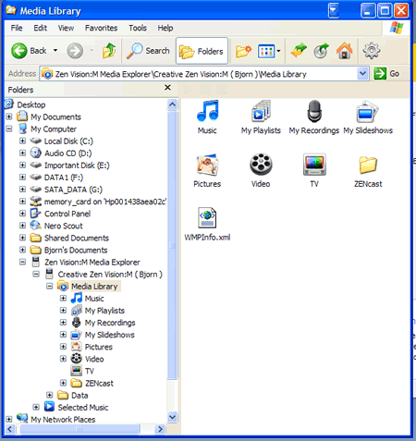This screenshot has height=441, width=416.
Task: Open My Recordings microphone icon
Action: point(314,111)
